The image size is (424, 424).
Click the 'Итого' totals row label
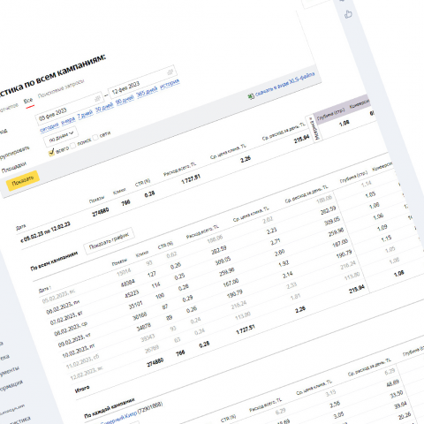pyautogui.click(x=82, y=390)
